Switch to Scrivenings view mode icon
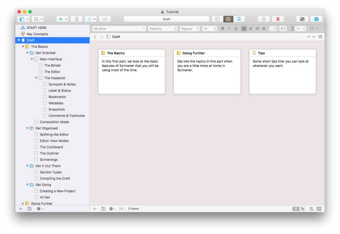Viewport: 340px width, 234px height. (x=217, y=19)
